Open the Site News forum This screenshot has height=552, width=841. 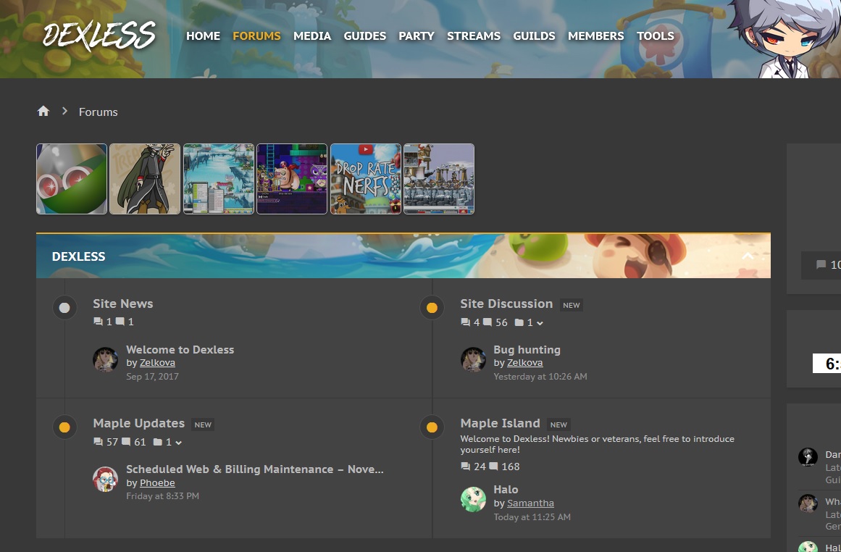pos(123,304)
